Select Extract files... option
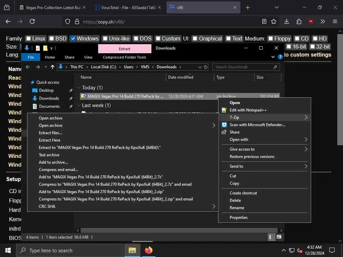 point(50,133)
